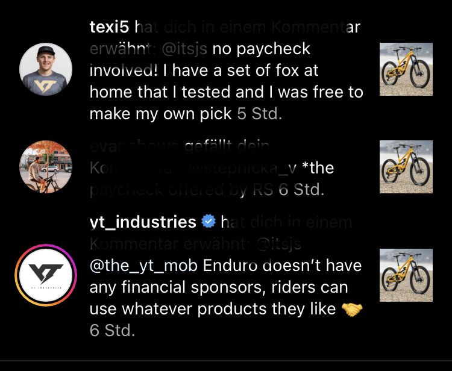Screen dimensions: 452x371
Task: Open the bike thumbnail beside evanshaws' like notification
Action: [407, 167]
